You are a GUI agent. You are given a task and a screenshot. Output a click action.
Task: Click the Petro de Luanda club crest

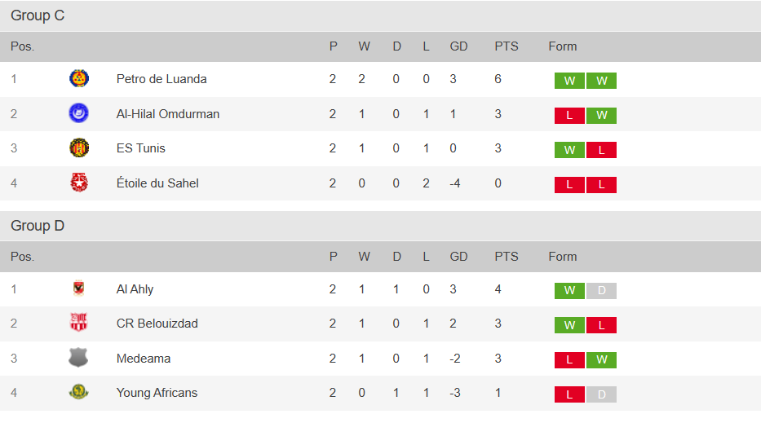pos(79,79)
